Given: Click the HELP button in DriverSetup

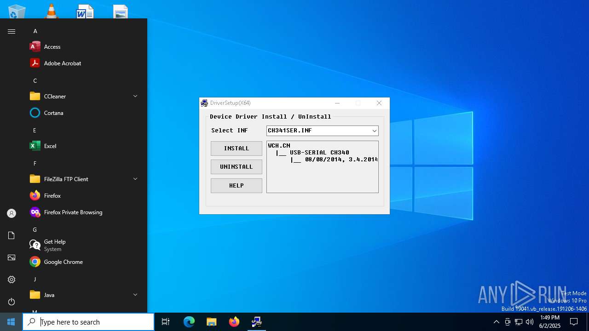Looking at the screenshot, I should 236,186.
